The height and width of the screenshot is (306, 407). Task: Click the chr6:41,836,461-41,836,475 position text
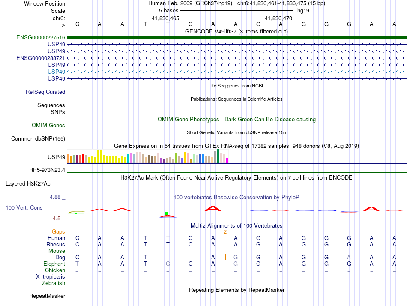click(x=281, y=3)
